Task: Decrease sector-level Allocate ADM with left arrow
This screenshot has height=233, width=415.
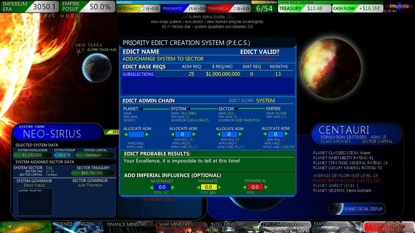Action: (x=219, y=134)
